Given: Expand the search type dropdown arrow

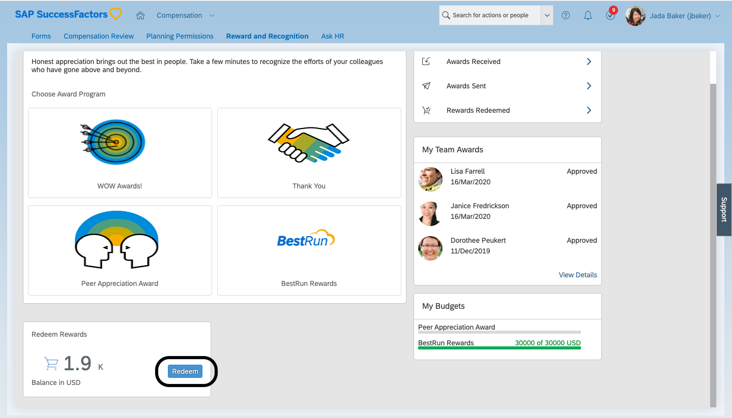Looking at the screenshot, I should 547,15.
